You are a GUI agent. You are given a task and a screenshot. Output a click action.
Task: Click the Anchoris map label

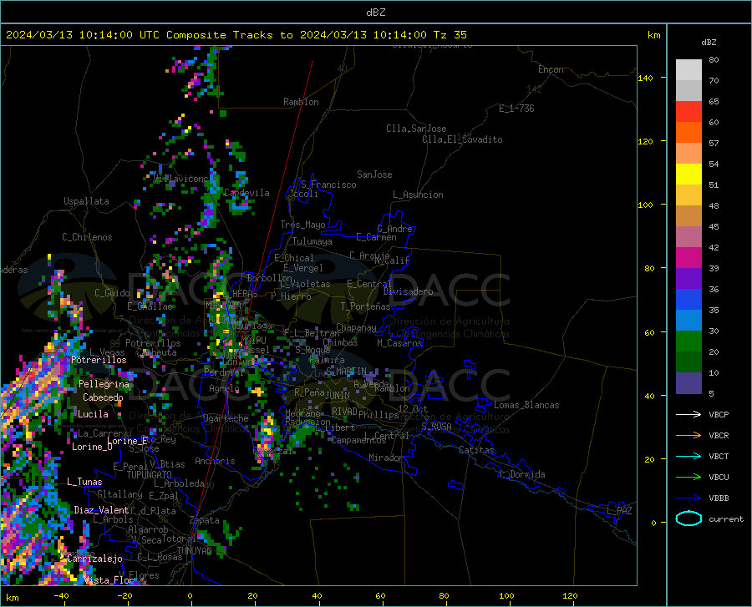(215, 461)
